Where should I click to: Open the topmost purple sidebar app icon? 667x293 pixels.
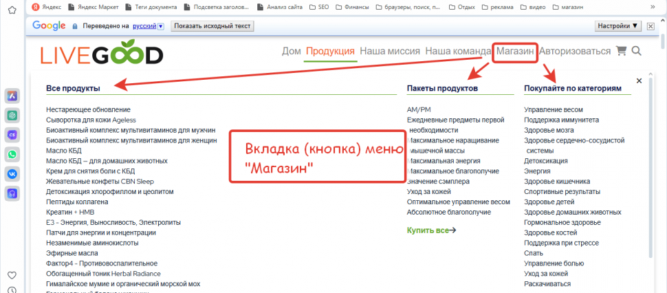pyautogui.click(x=12, y=96)
